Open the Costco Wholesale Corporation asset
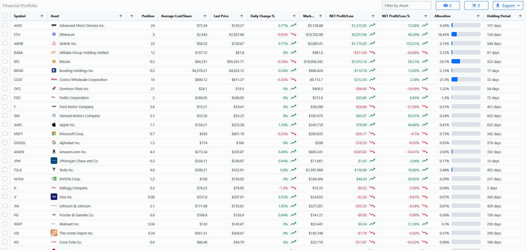Screen dimensions: 526x250 point(83,80)
